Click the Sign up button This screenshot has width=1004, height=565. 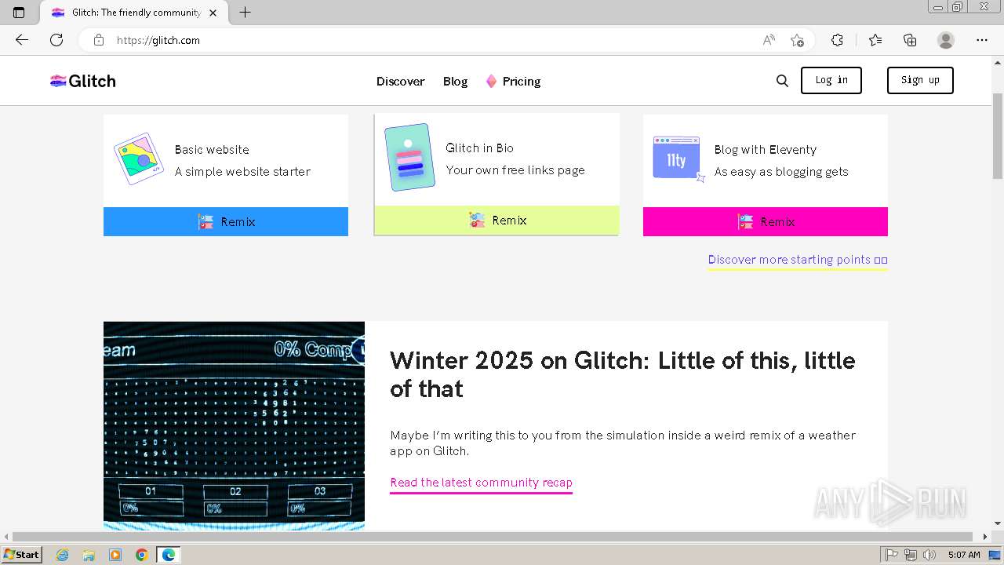point(920,80)
